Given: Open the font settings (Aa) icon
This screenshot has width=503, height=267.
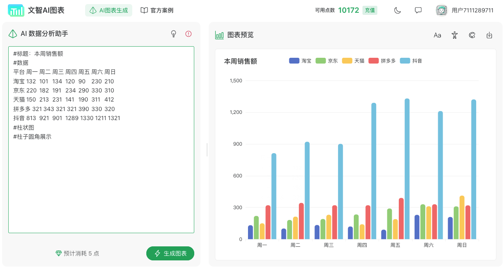Looking at the screenshot, I should coord(437,35).
